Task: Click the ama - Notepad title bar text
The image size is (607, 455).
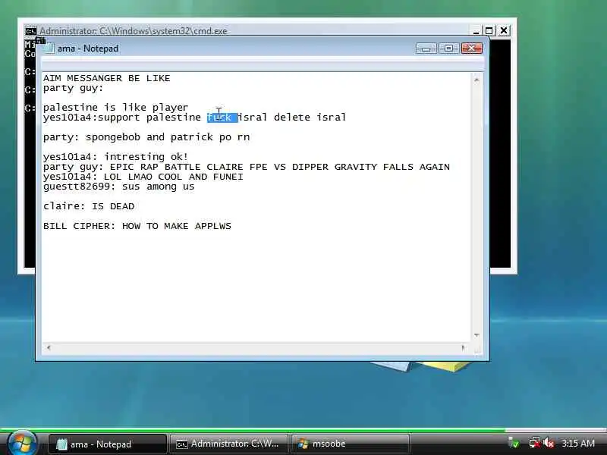Action: 88,49
